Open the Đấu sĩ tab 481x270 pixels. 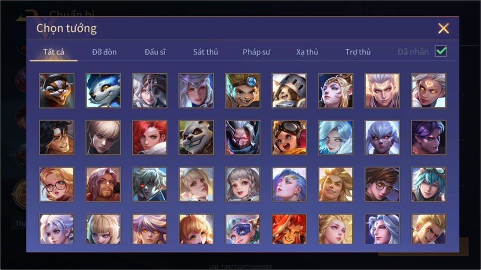(x=155, y=52)
